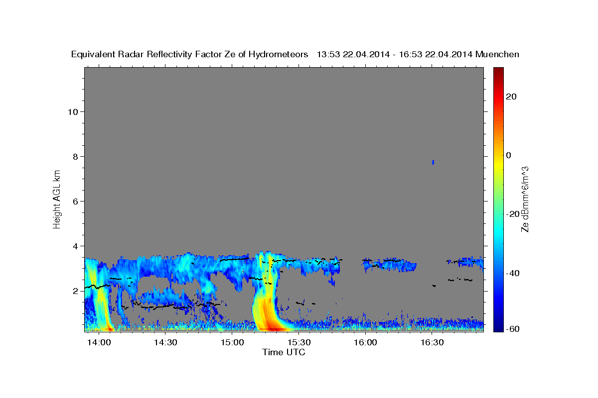598x398 pixels.
Task: Click the height tick label "2"
Action: pos(76,291)
